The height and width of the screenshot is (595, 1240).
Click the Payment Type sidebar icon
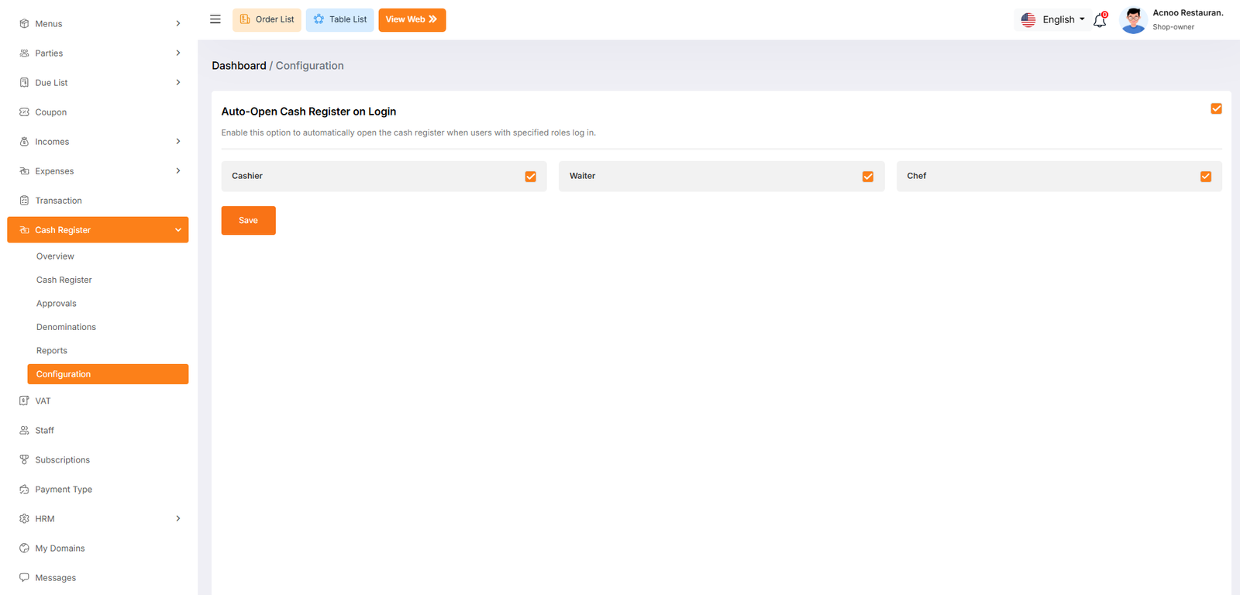tap(24, 490)
